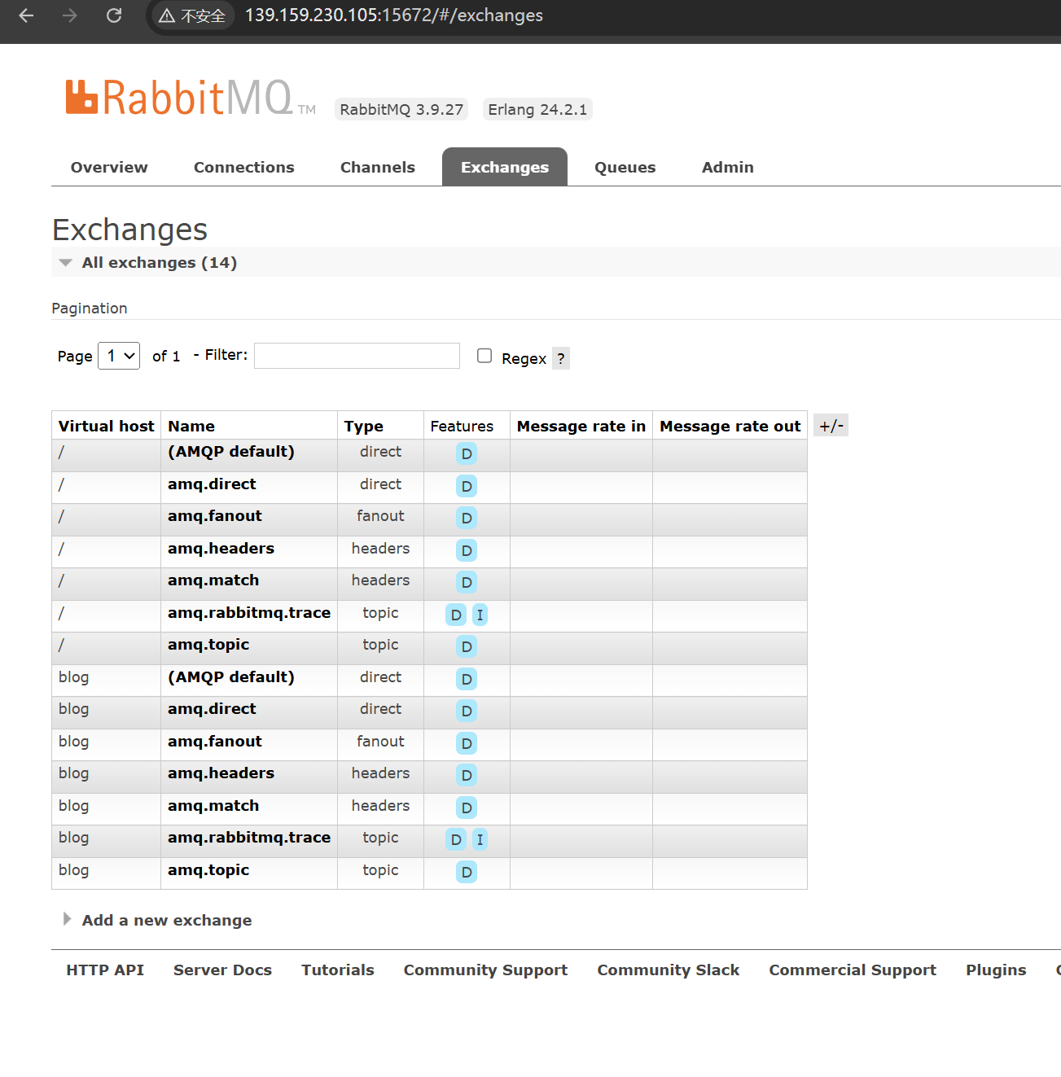
Task: Reload the page with the refresh icon
Action: click(114, 15)
